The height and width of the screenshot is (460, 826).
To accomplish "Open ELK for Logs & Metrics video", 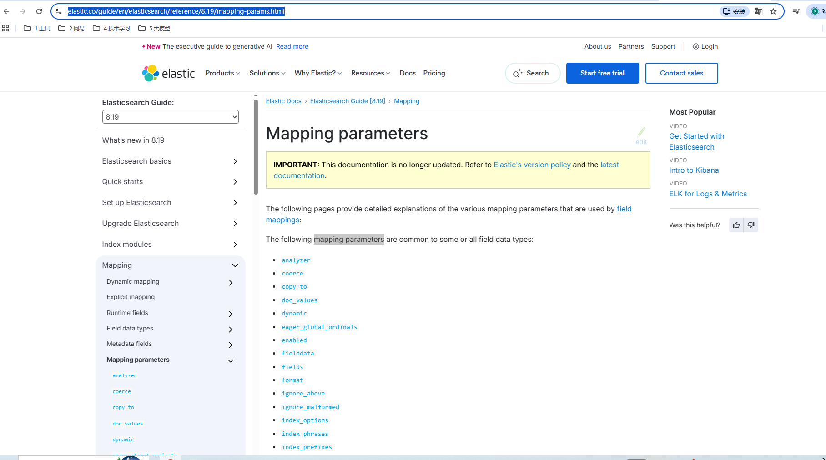I will (708, 194).
